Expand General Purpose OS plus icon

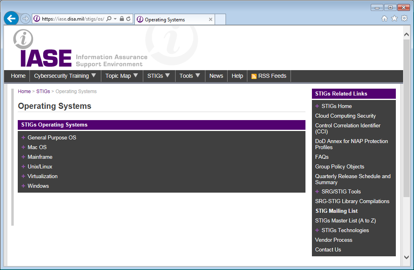(23, 137)
